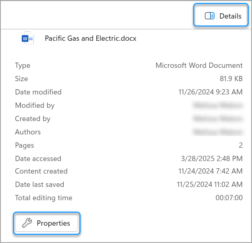The width and height of the screenshot is (252, 243).
Task: Click the blurred Authors value
Action: click(x=218, y=132)
